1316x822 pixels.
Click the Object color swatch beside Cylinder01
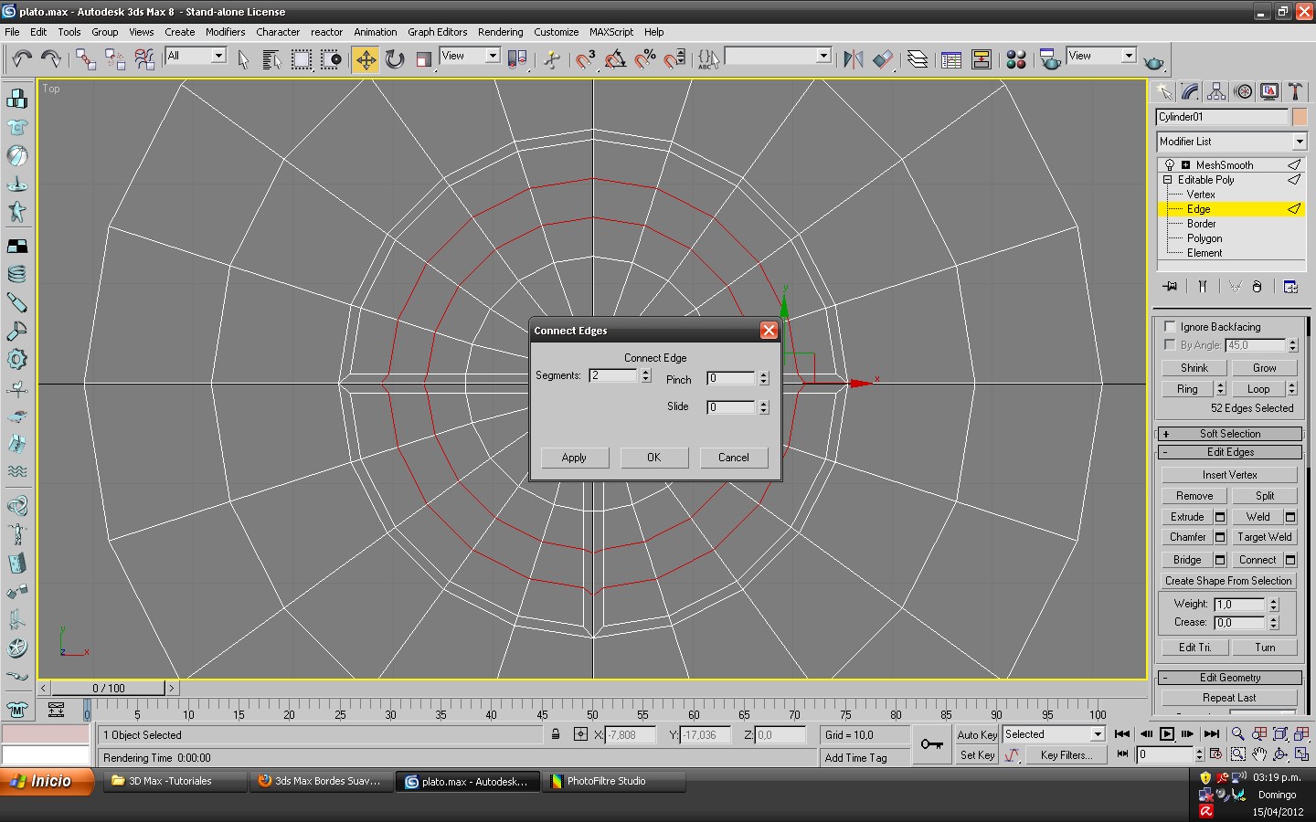pyautogui.click(x=1300, y=117)
